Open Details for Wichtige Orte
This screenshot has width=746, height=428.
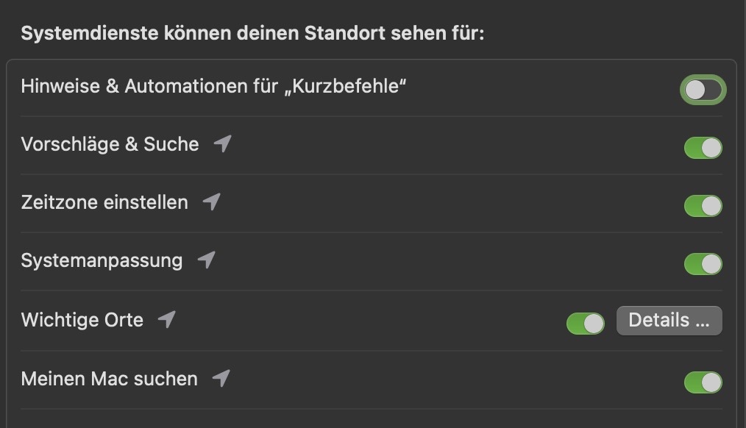669,321
